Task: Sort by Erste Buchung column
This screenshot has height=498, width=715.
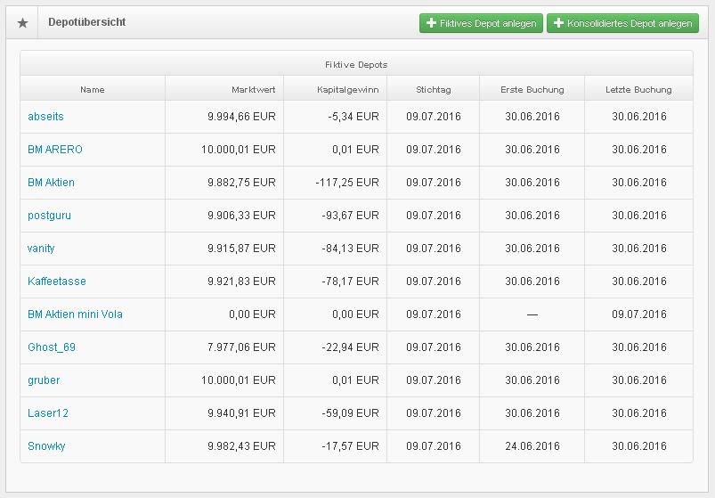Action: pyautogui.click(x=532, y=89)
